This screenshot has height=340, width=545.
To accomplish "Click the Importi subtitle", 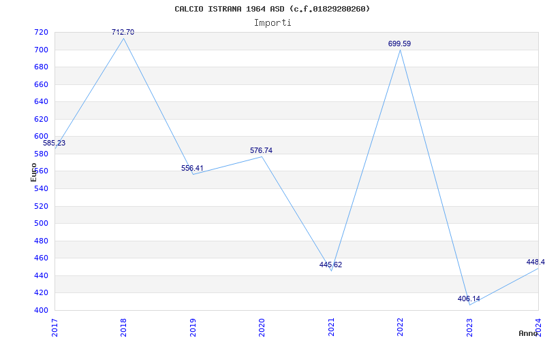I will click(x=272, y=23).
